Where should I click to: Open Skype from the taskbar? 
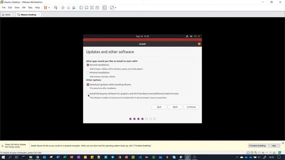[x=174, y=157]
